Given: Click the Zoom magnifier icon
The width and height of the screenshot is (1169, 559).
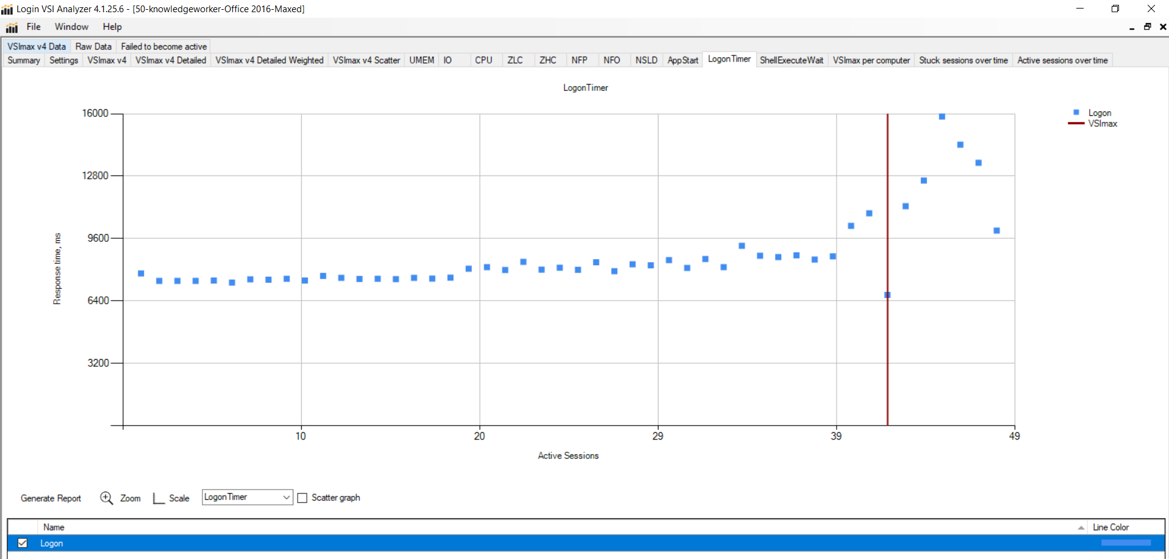Looking at the screenshot, I should [x=106, y=498].
